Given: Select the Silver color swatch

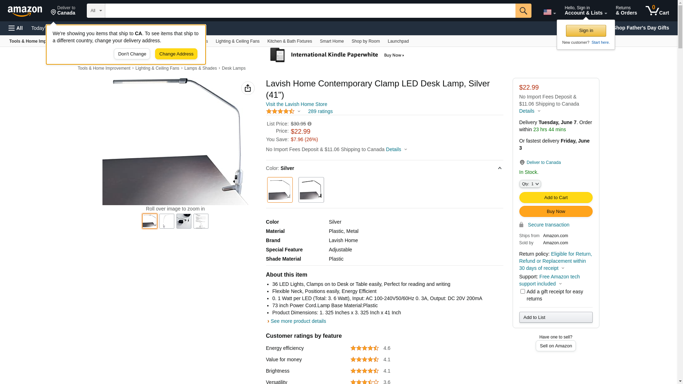Looking at the screenshot, I should pos(280,190).
